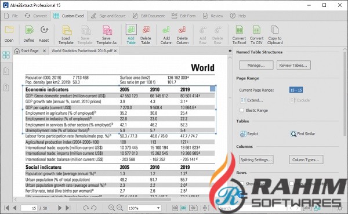The height and width of the screenshot is (214, 348).
Task: Close the Start Page tab
Action: click(x=45, y=51)
